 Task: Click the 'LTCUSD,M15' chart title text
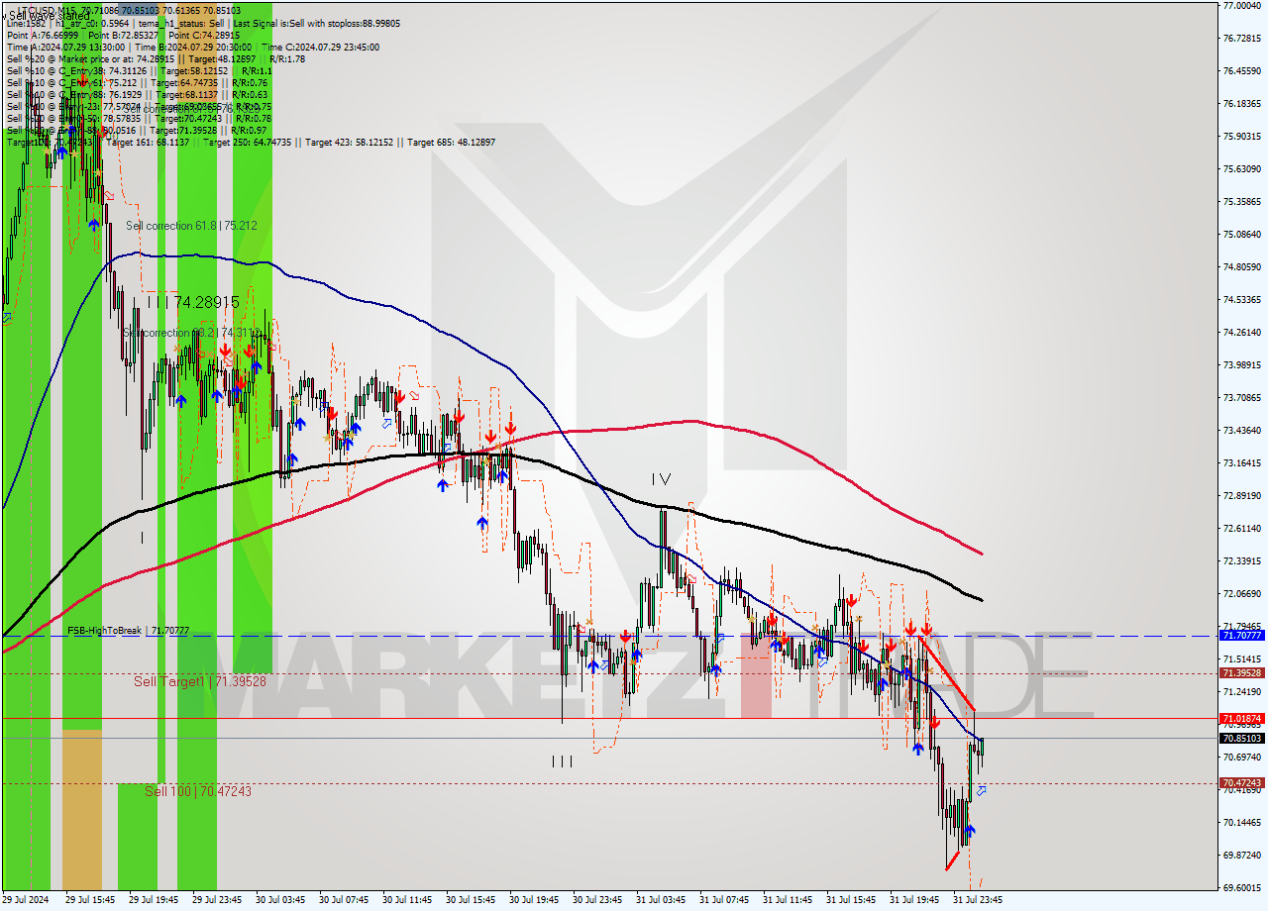49,10
